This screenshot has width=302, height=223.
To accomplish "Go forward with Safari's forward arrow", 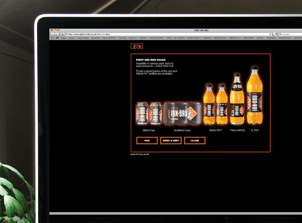I will pos(57,34).
